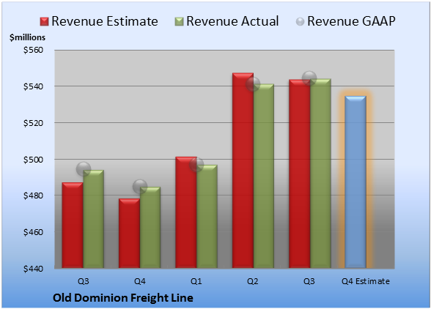Click the '$500' y-axis value

coord(33,160)
